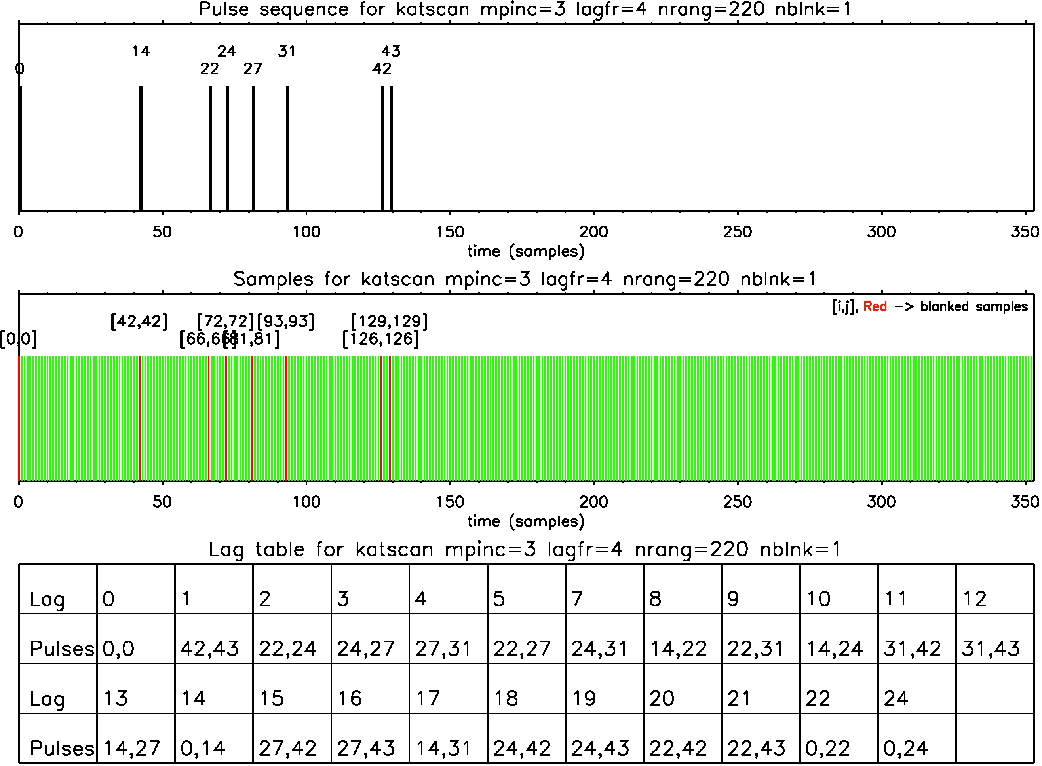Click the pulse bar labeled 31

click(288, 148)
